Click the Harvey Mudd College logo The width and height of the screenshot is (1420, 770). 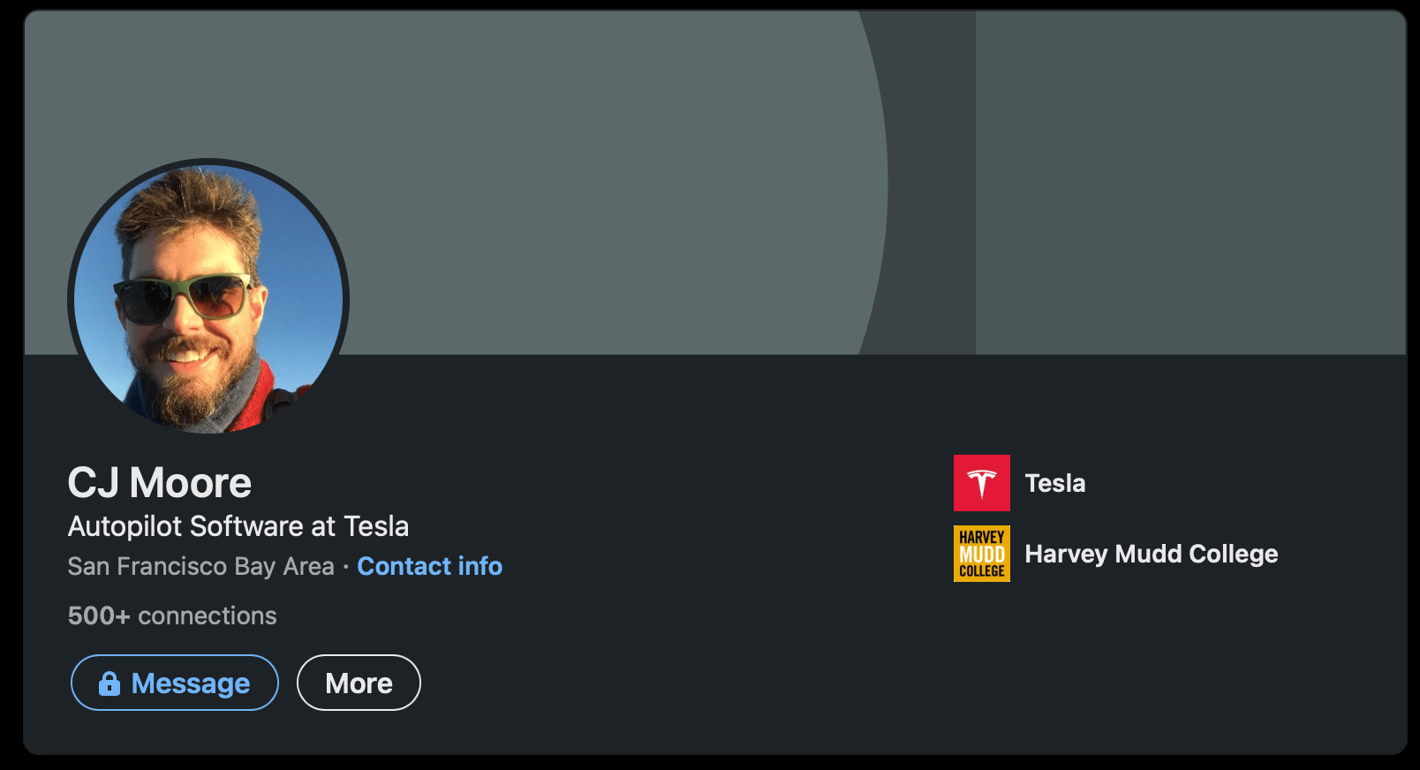[x=981, y=554]
